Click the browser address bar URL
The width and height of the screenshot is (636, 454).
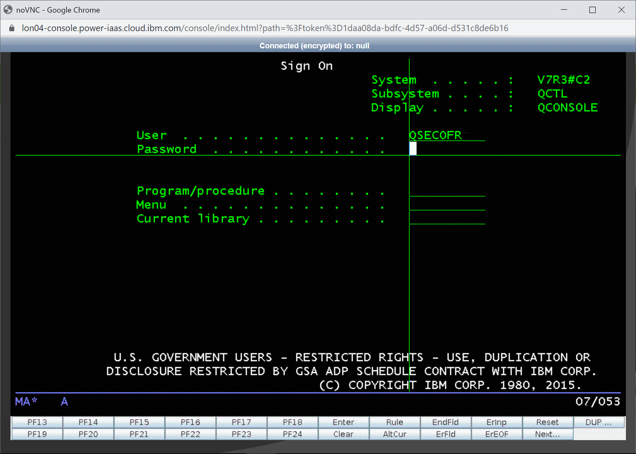(265, 28)
